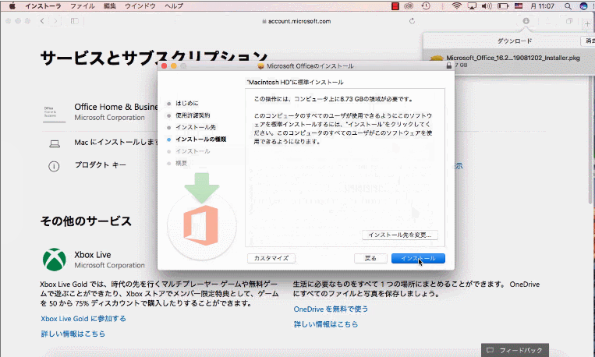
Task: Click the volume icon in menu bar
Action: [x=487, y=5]
